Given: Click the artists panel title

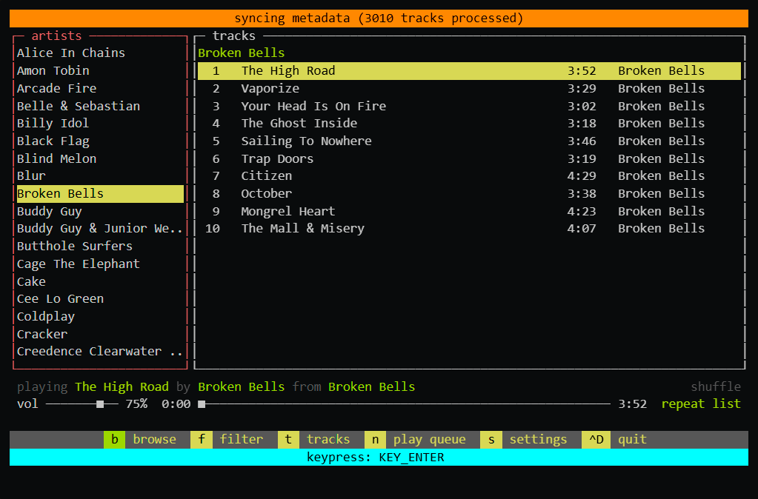Looking at the screenshot, I should (x=56, y=36).
